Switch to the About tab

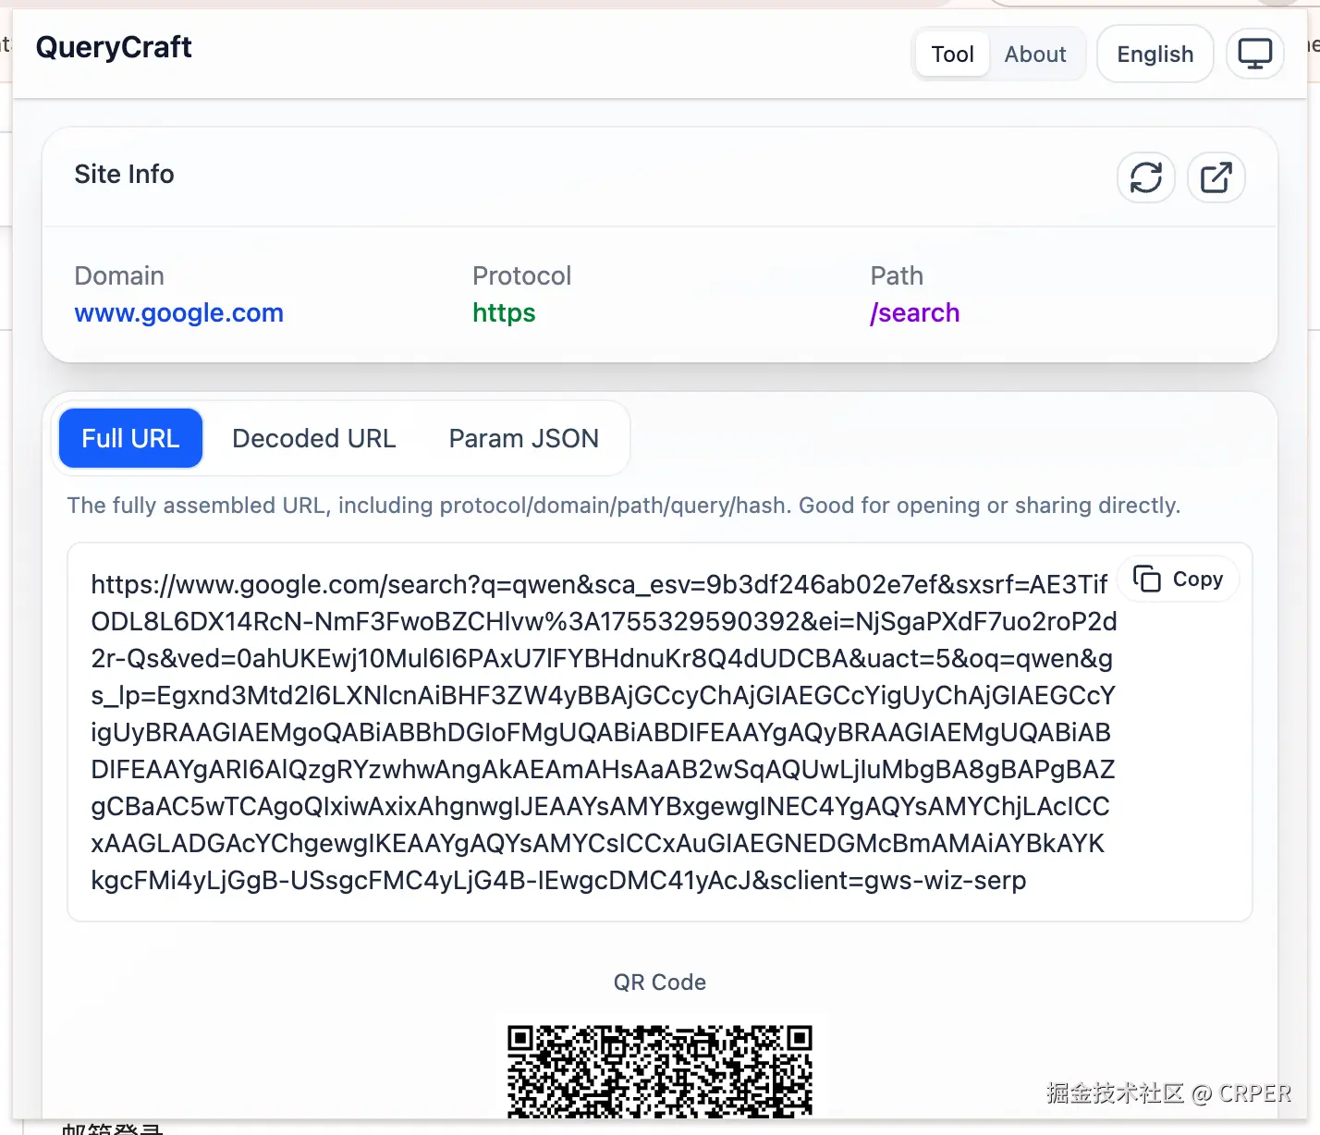click(1035, 55)
